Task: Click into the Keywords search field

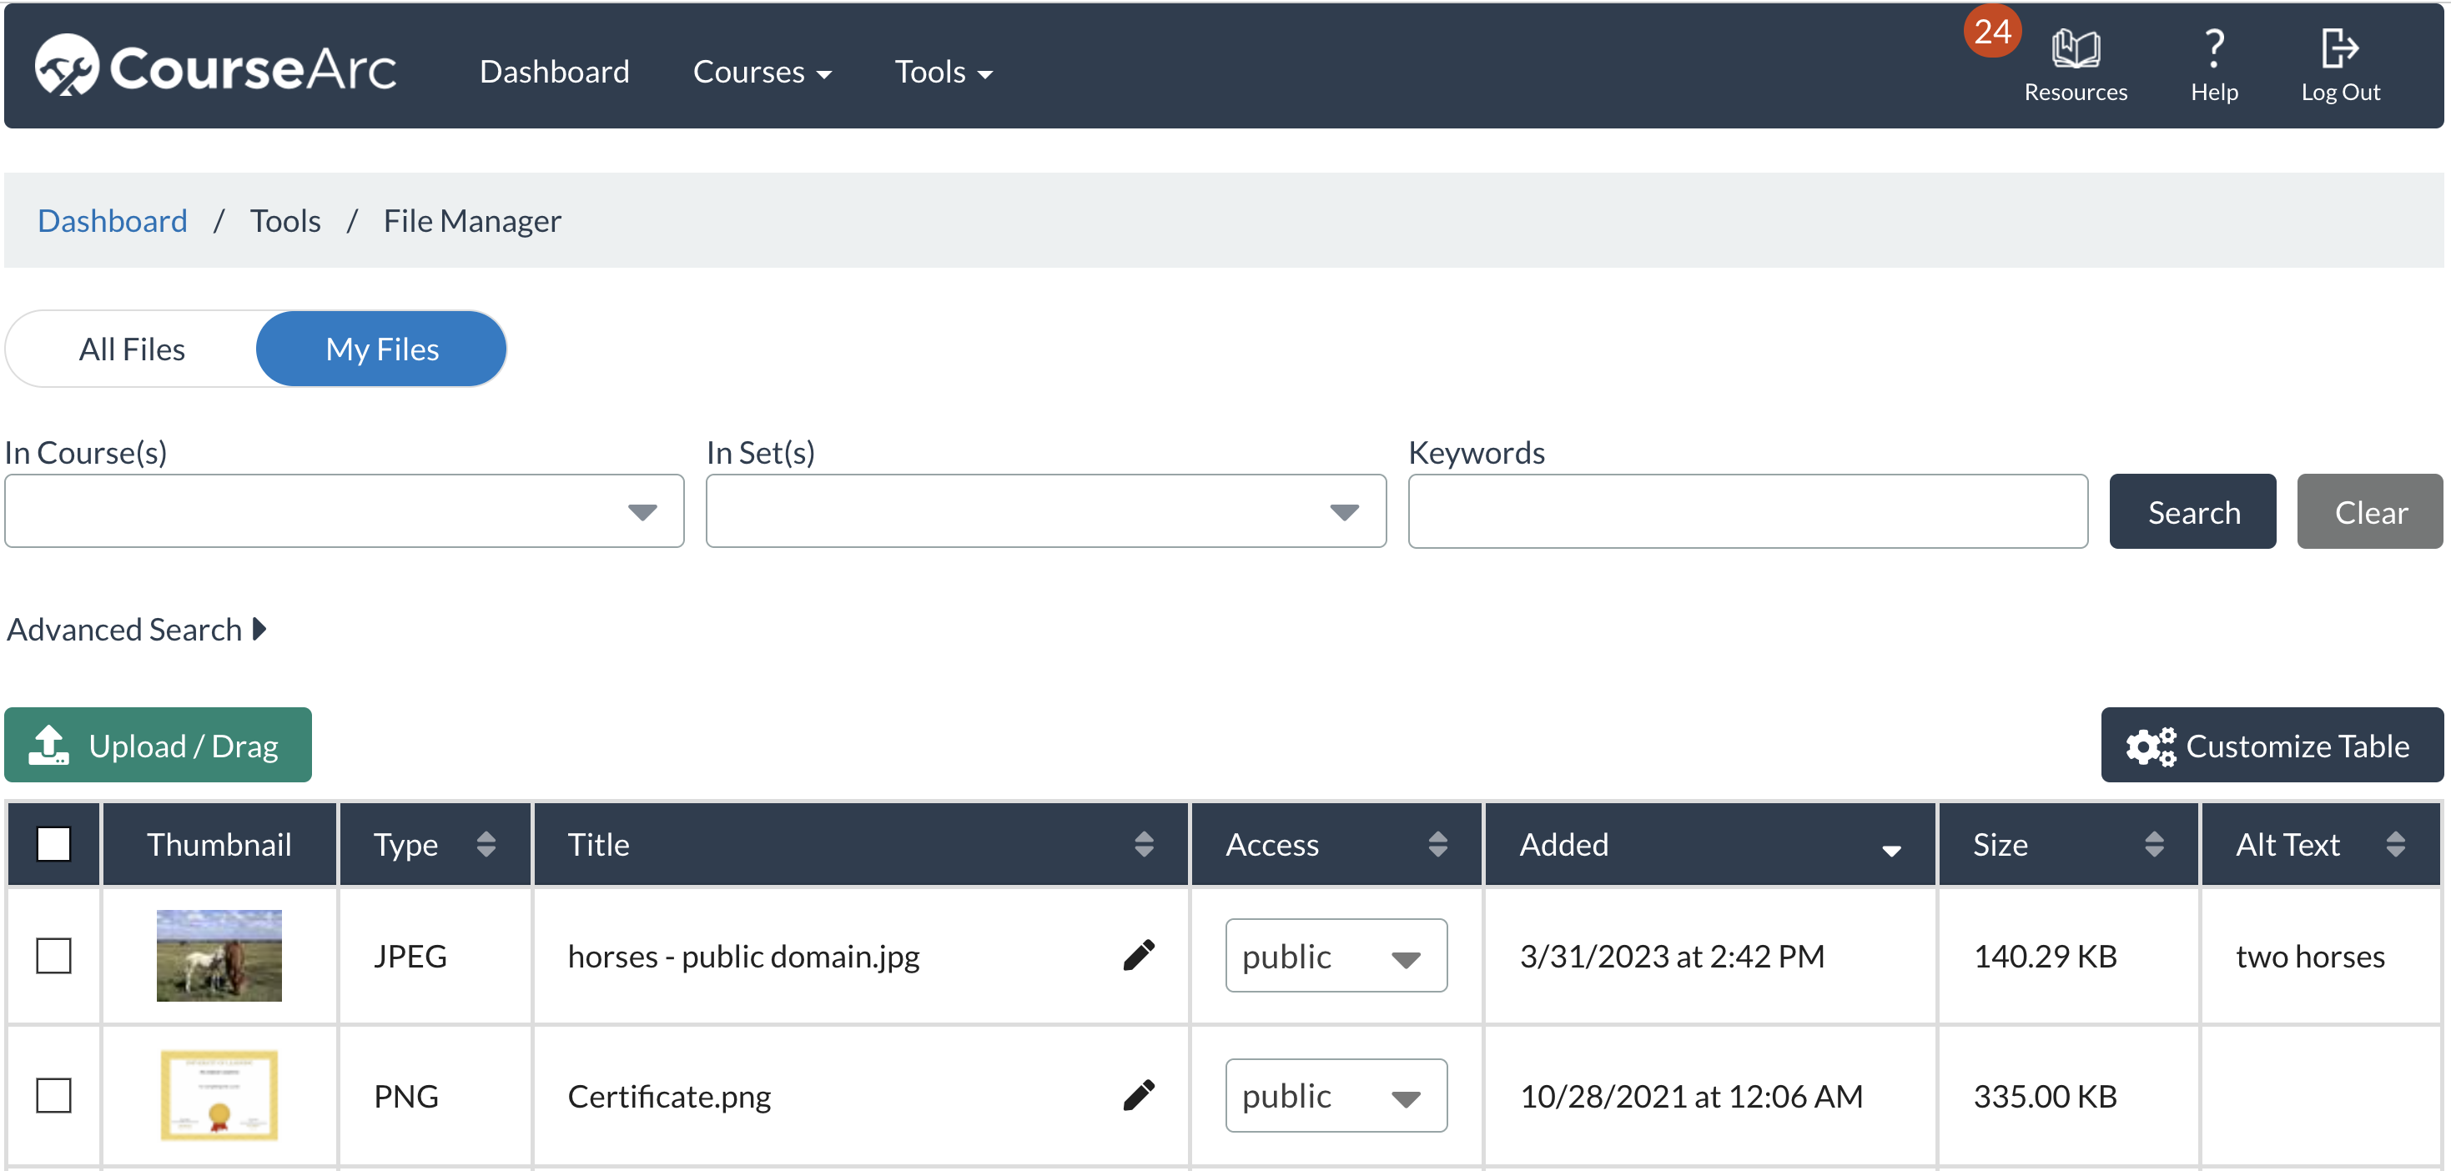Action: point(1747,512)
